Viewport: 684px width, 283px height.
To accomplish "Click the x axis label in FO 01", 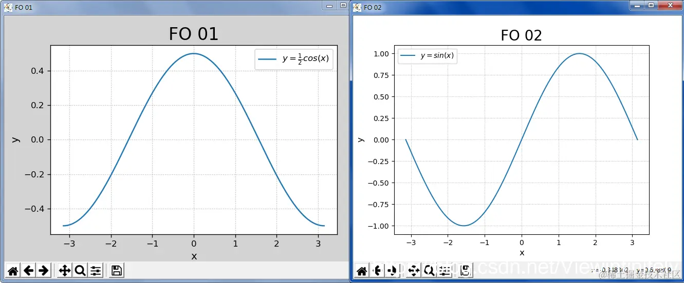I will (194, 256).
